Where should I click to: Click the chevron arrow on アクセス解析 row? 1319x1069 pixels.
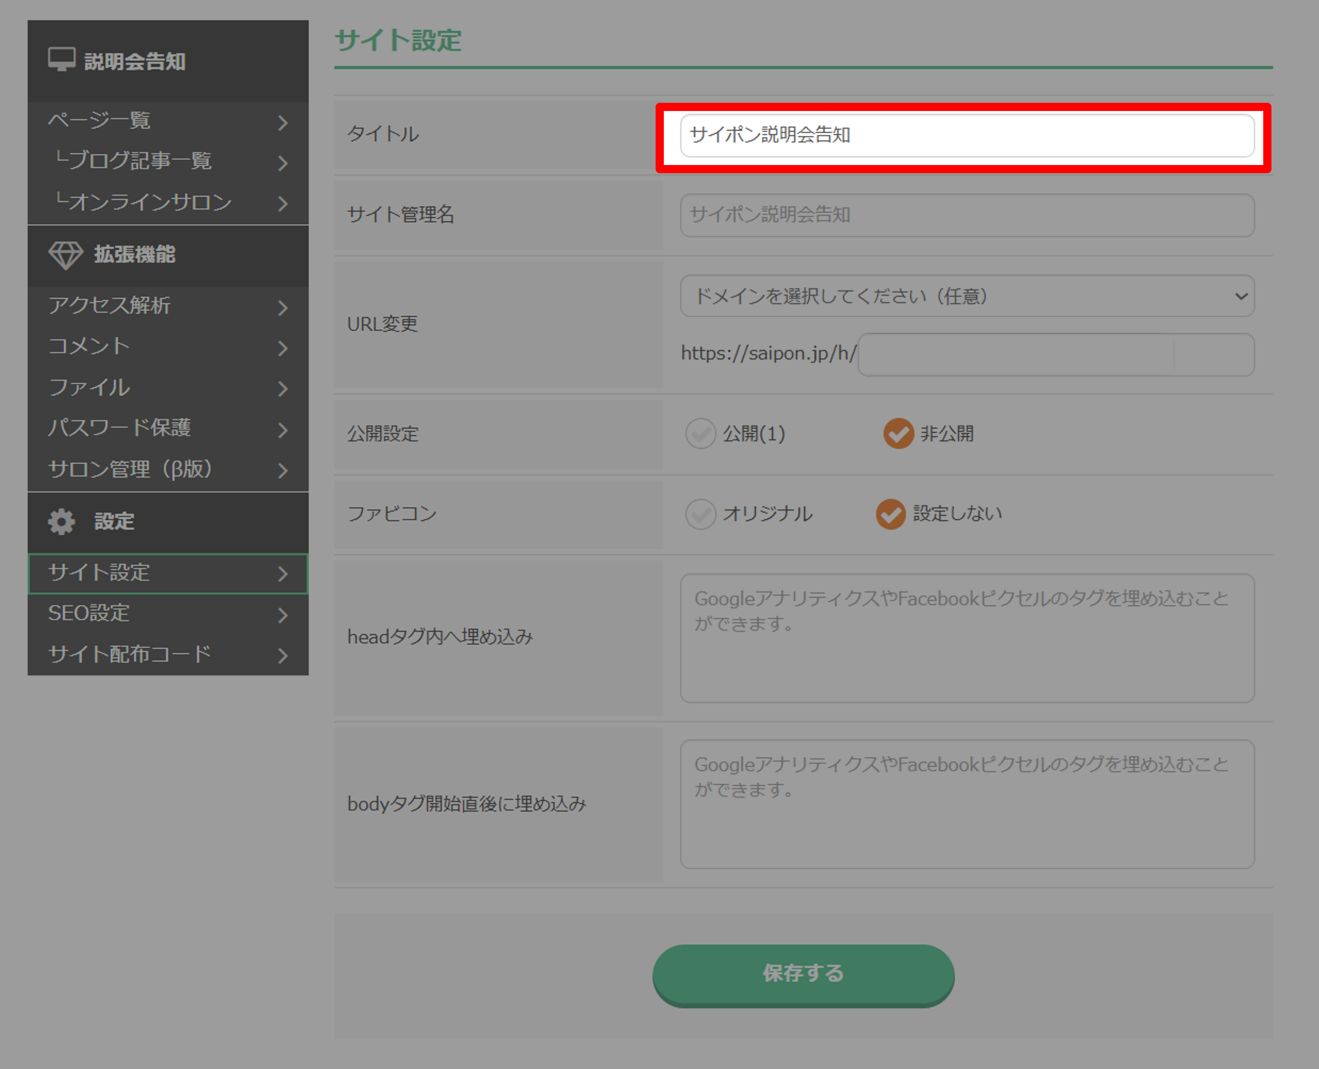click(283, 307)
